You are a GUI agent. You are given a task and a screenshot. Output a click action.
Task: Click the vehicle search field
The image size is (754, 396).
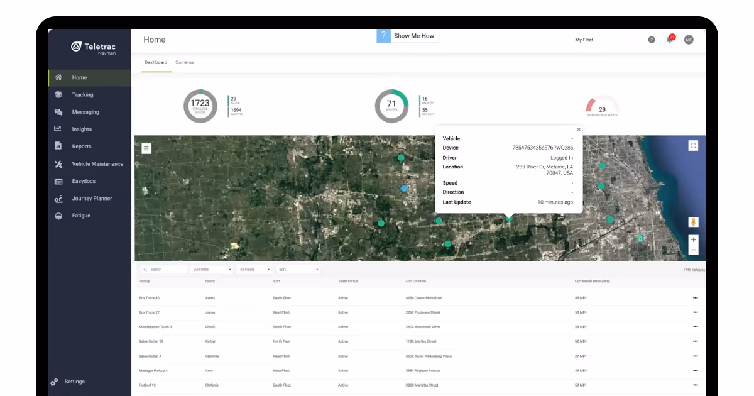pyautogui.click(x=163, y=270)
